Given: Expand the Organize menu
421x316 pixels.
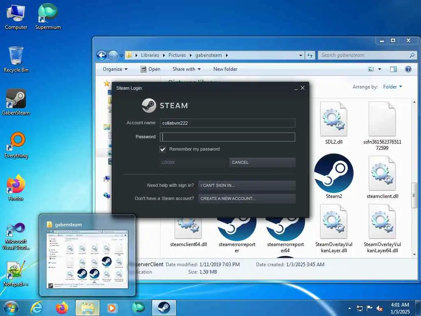Looking at the screenshot, I should [115, 69].
